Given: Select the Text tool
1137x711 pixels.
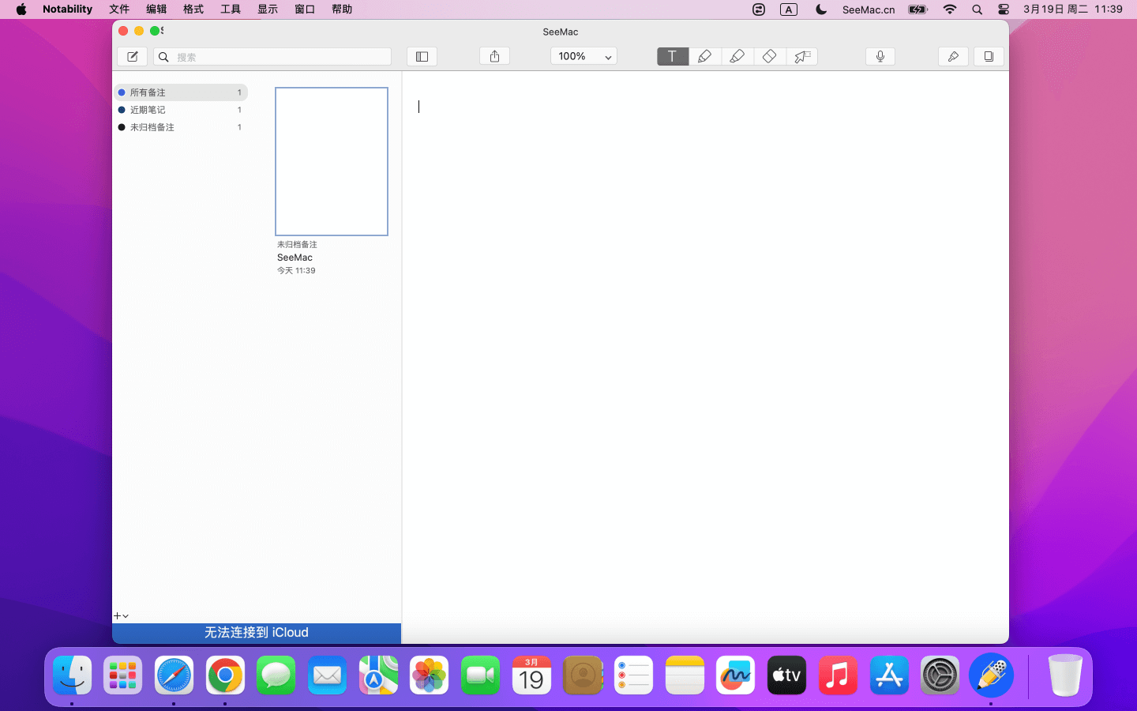Looking at the screenshot, I should (673, 56).
